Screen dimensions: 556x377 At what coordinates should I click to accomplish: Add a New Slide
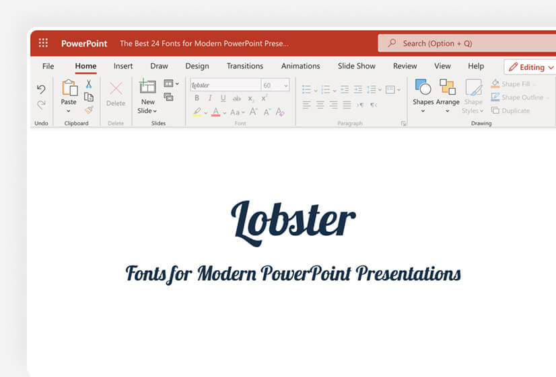[147, 96]
